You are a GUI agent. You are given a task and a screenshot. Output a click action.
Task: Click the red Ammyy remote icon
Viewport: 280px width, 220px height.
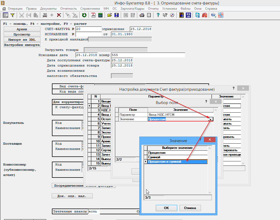pyautogui.click(x=205, y=15)
